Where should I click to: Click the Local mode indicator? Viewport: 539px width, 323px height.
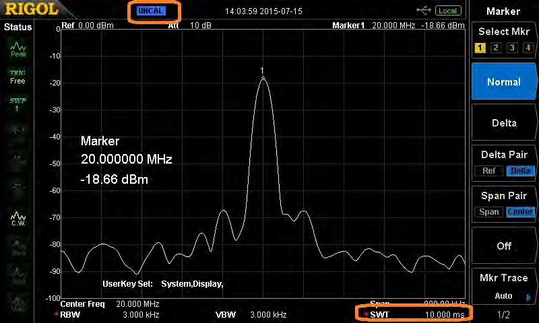pos(448,11)
